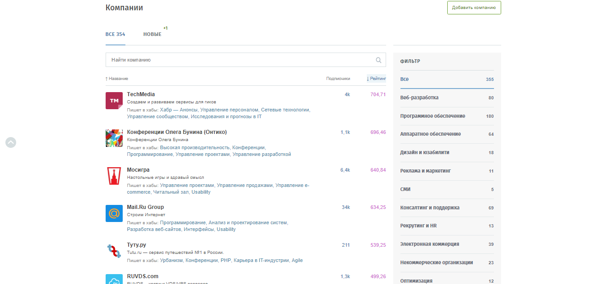Open the Конференции Олега Бунина logo
The image size is (605, 284).
pos(114,138)
